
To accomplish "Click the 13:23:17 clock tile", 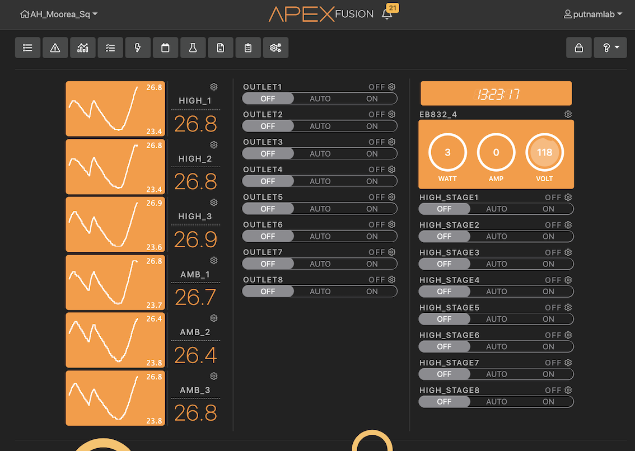I will tap(496, 93).
